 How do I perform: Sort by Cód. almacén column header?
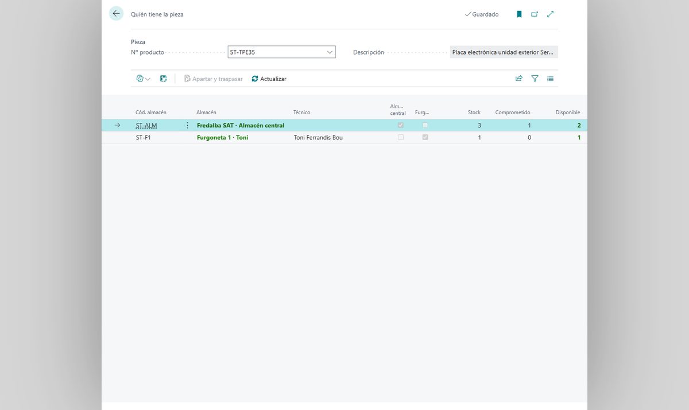pos(151,113)
